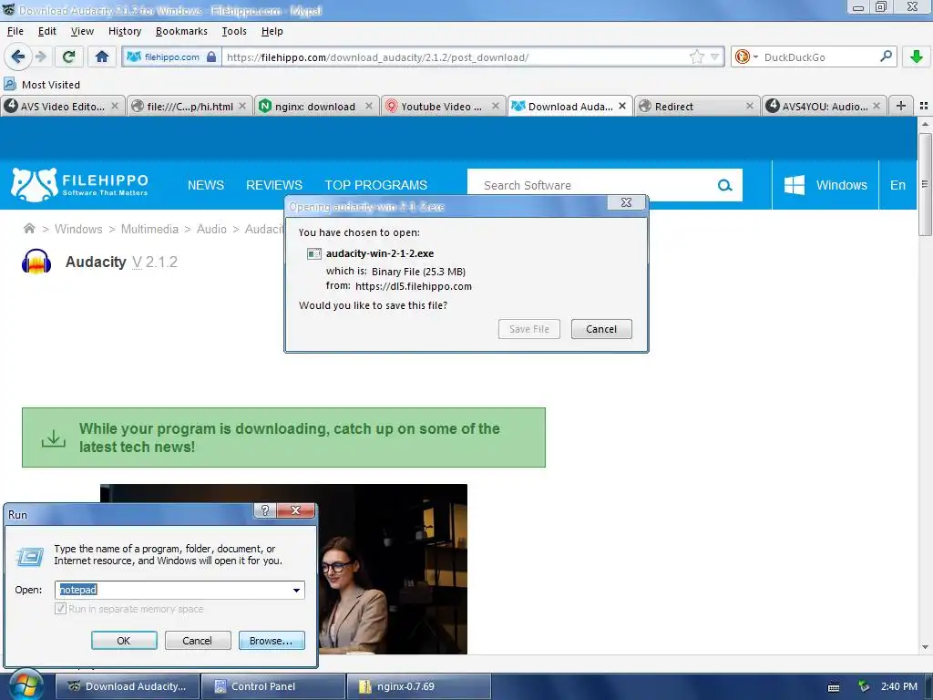Click the Audacity headphones app icon
This screenshot has width=933, height=700.
pos(36,262)
